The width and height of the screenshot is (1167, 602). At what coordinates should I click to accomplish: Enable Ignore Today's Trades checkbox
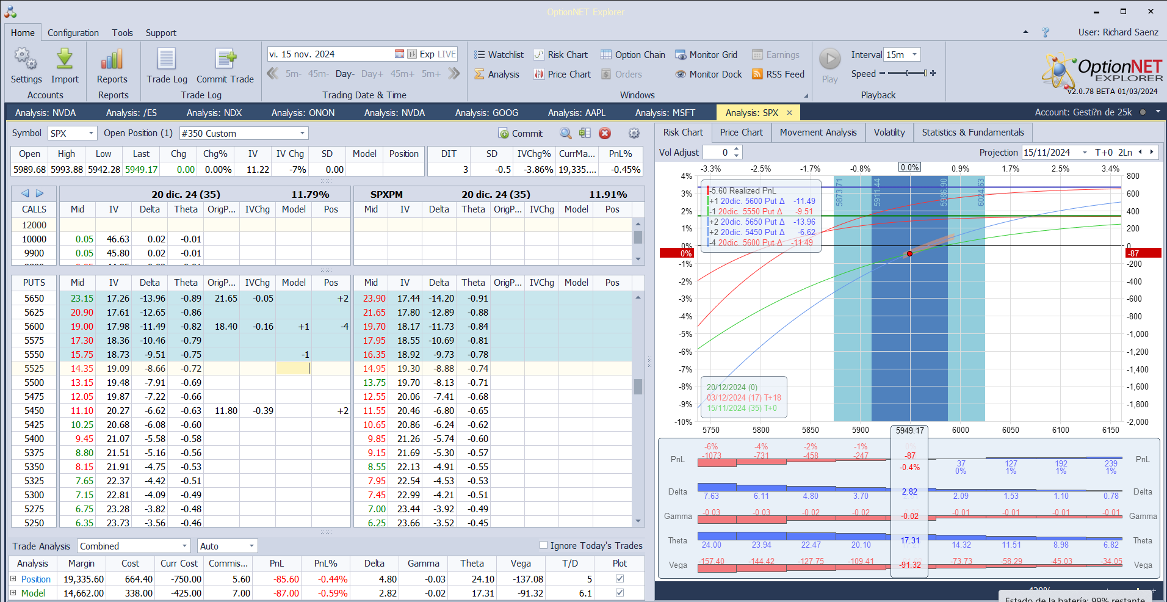click(x=543, y=545)
